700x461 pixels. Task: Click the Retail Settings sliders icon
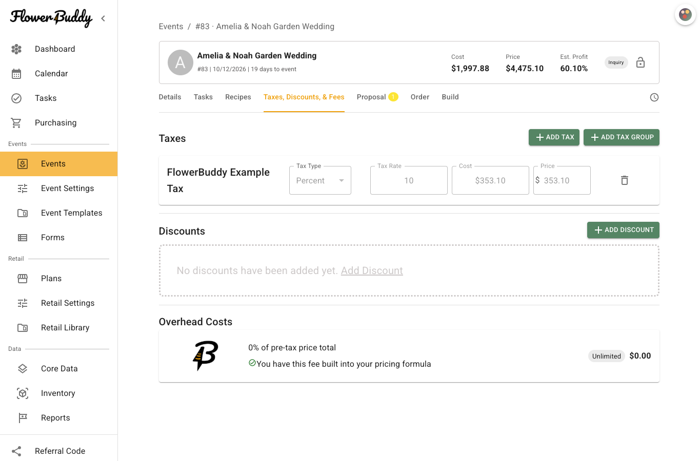pos(23,303)
